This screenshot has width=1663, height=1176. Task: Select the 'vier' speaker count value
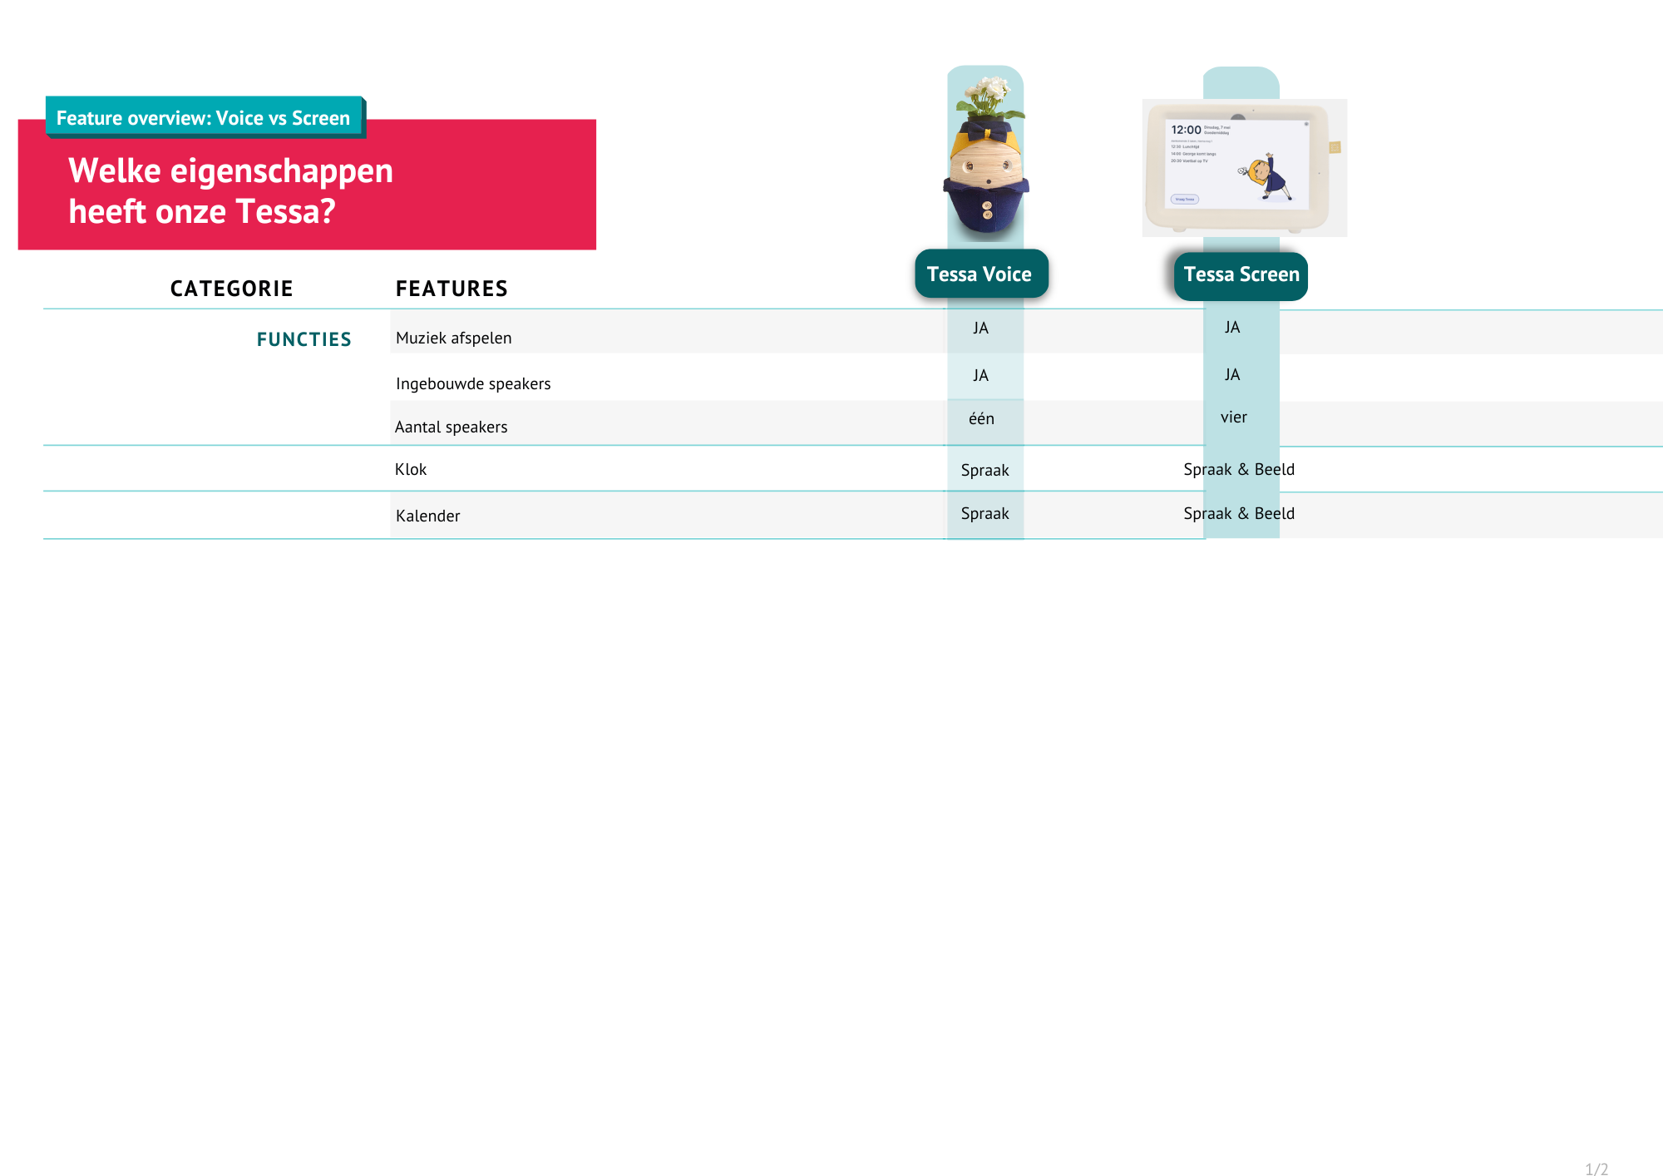tap(1234, 417)
